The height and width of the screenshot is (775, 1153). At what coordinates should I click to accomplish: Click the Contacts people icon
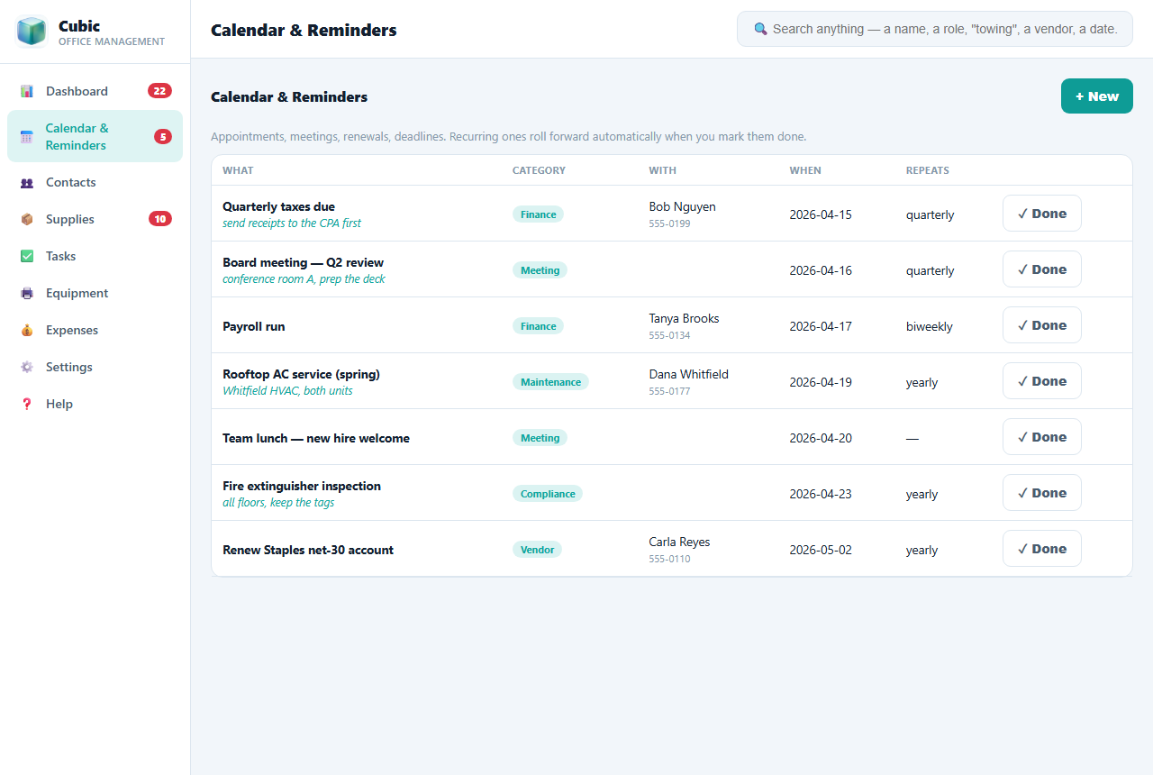27,182
